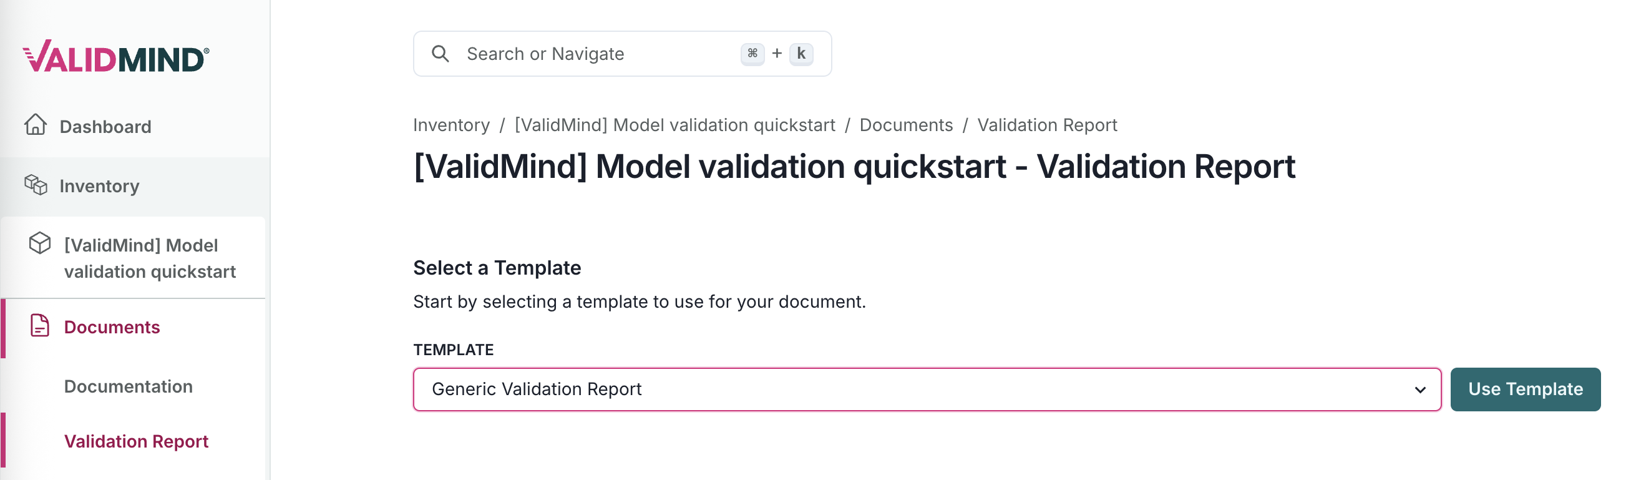The height and width of the screenshot is (480, 1631).
Task: Click the search magnifier icon
Action: tap(440, 53)
